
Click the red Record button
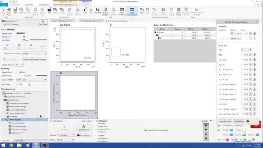[31, 46]
